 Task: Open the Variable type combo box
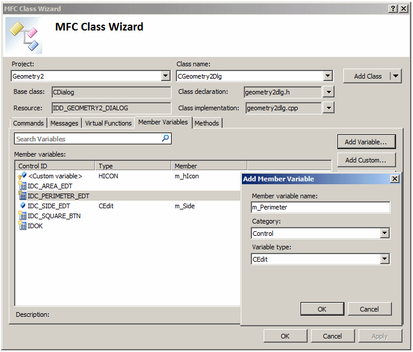(x=385, y=259)
